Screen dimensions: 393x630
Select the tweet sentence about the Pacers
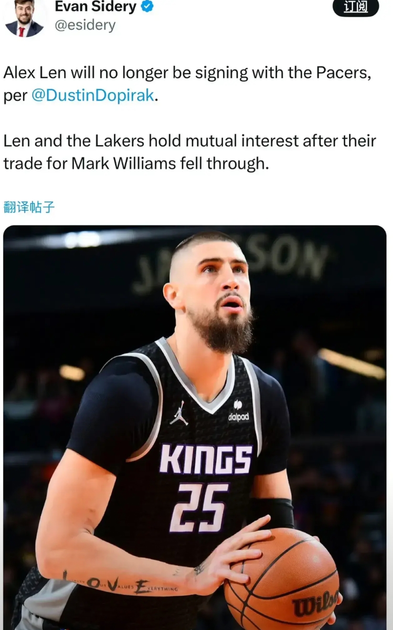click(x=187, y=84)
